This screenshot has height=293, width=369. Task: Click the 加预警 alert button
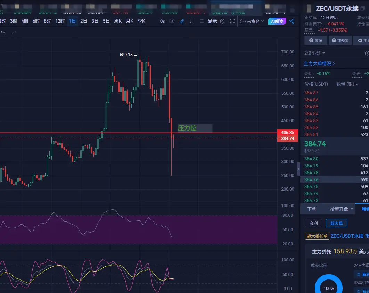(x=340, y=41)
